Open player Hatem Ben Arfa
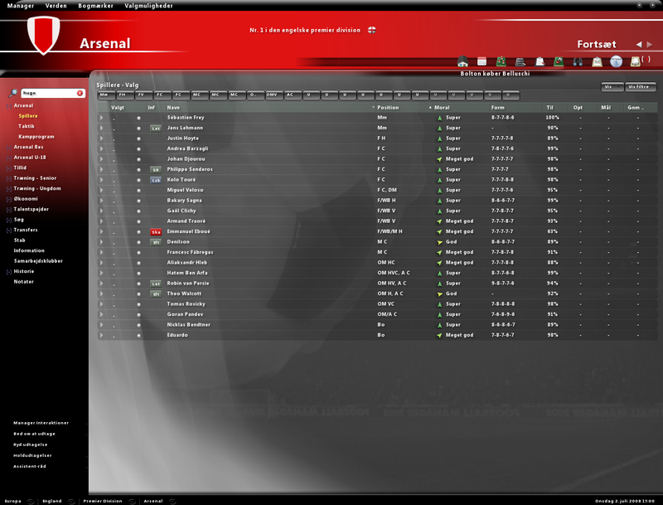The width and height of the screenshot is (663, 505). coord(187,273)
